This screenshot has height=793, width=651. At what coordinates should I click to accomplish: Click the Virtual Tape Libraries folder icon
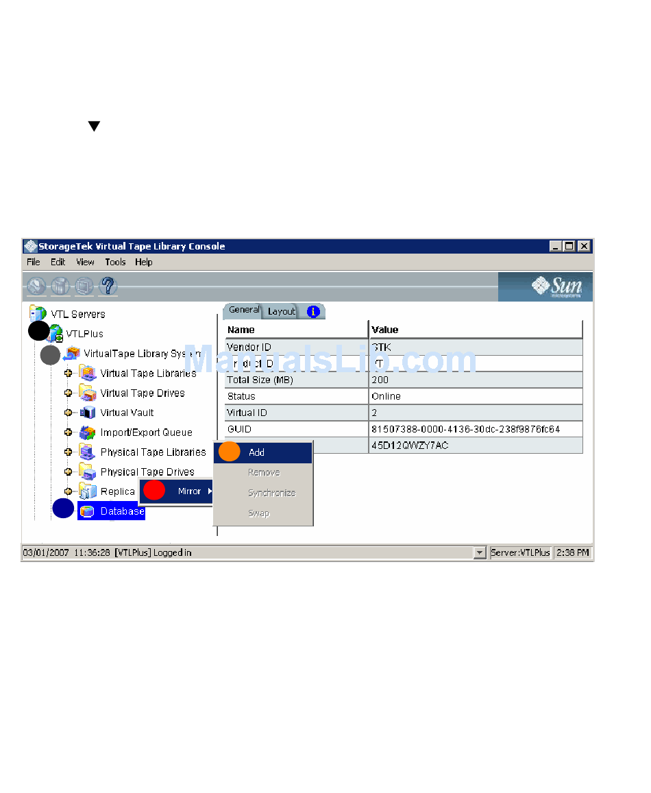tap(88, 374)
